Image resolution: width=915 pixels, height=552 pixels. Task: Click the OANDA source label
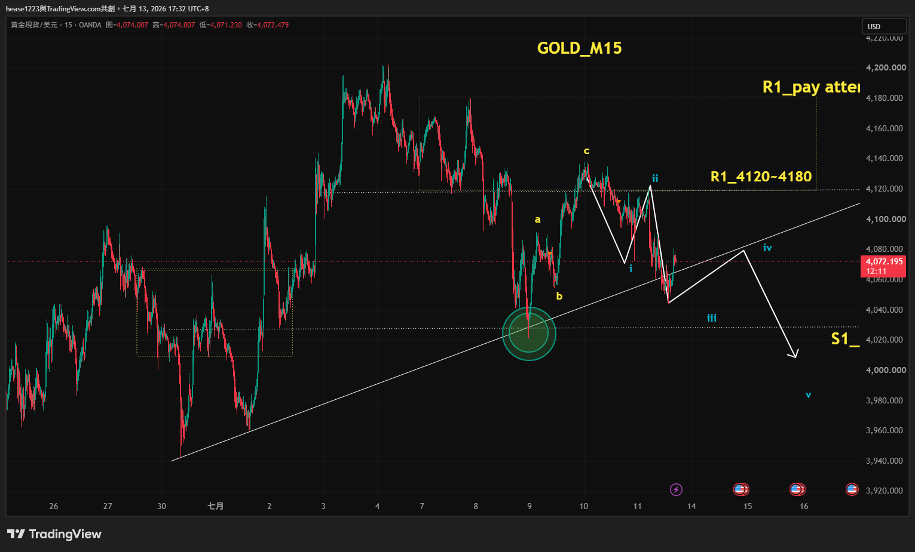(90, 25)
